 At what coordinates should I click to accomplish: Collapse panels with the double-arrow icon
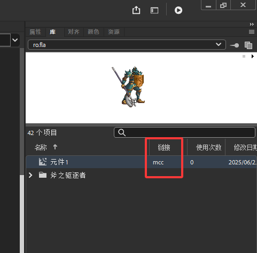pos(252,25)
